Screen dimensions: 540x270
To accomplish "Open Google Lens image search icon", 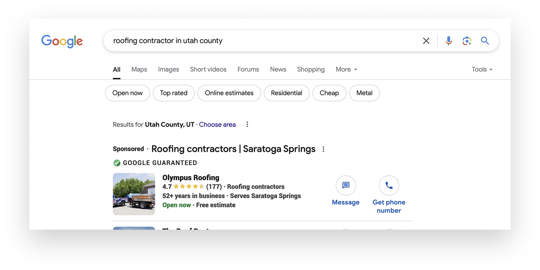I will pos(467,41).
